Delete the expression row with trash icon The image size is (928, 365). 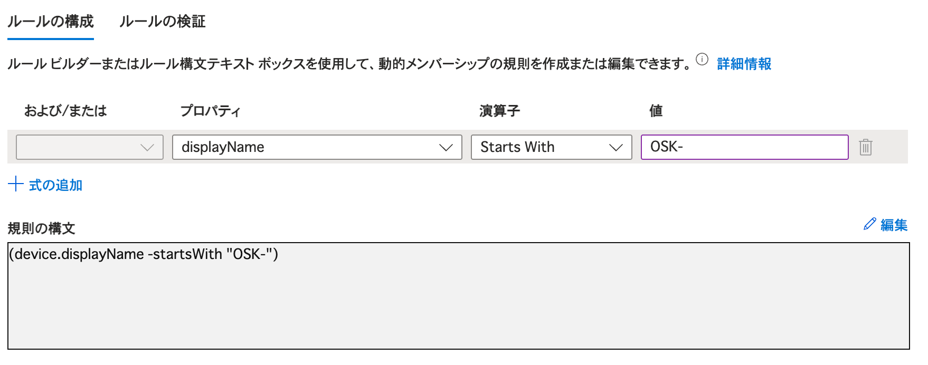[x=866, y=147]
